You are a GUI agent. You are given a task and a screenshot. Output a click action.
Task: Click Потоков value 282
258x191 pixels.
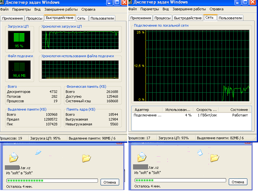tap(55, 96)
